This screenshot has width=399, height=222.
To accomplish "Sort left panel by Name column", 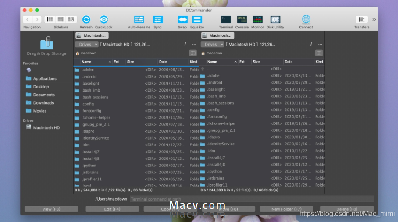I will pyautogui.click(x=96, y=62).
